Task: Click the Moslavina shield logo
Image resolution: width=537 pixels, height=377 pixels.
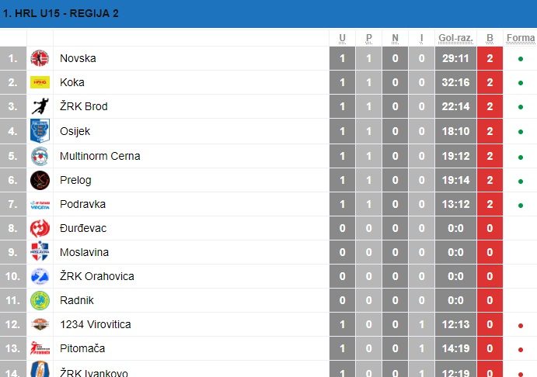Action: (x=40, y=251)
